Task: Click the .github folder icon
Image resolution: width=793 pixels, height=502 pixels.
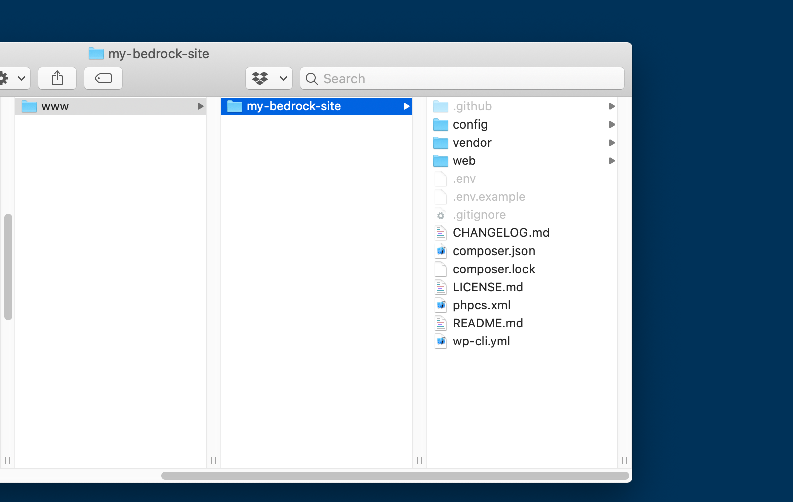Action: click(441, 106)
